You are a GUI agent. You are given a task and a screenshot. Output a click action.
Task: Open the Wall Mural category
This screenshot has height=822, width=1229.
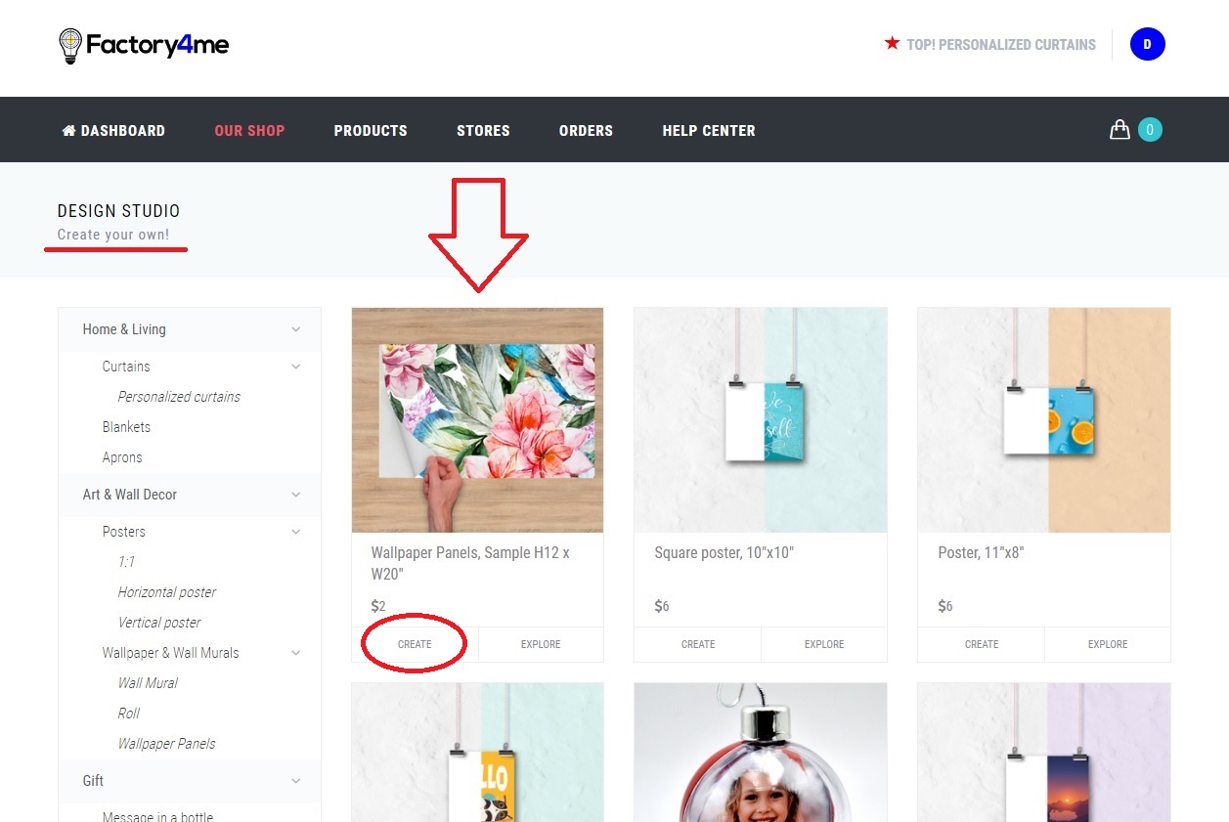pos(148,683)
